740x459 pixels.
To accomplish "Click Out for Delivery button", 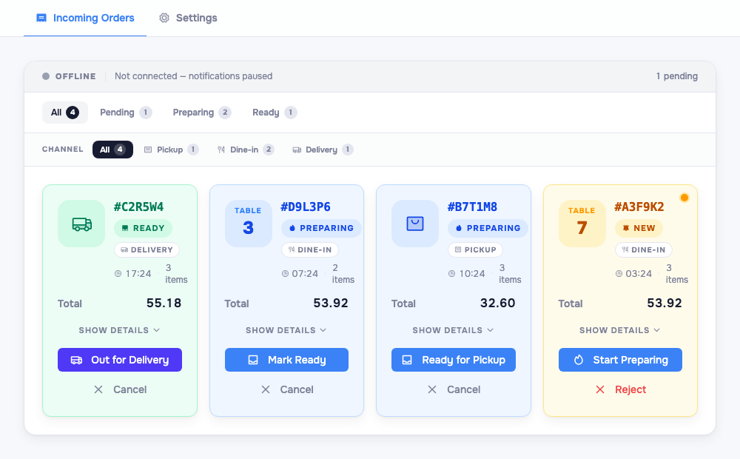I will point(120,360).
